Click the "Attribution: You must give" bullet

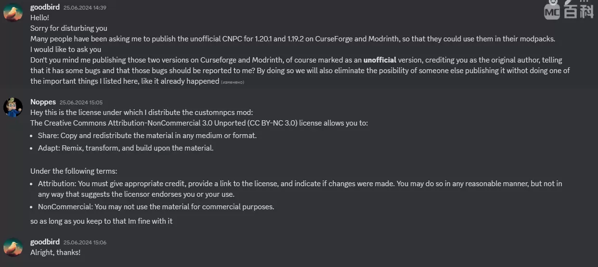click(x=300, y=189)
